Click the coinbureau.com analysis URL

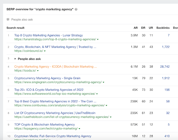tap(60, 105)
